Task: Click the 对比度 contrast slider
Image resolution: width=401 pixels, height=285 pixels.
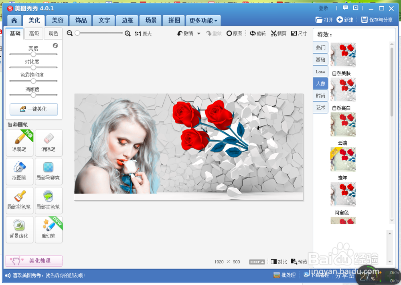Action: (33, 68)
